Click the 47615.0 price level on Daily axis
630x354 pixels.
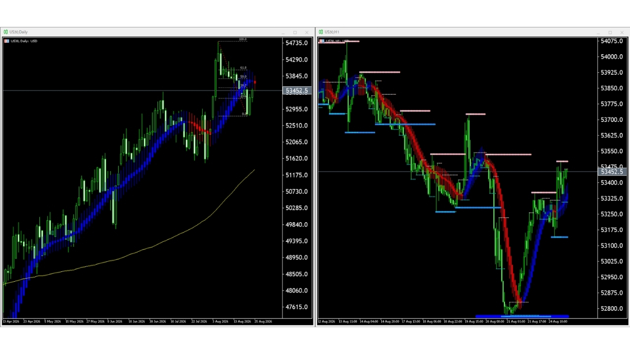tap(297, 307)
